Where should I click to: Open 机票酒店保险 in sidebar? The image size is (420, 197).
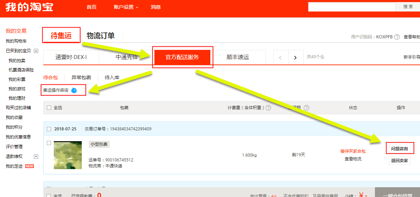click(21, 70)
